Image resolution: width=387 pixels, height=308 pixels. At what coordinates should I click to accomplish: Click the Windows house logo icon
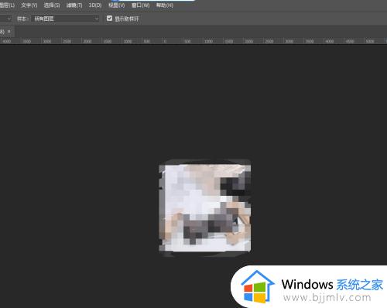tap(257, 286)
